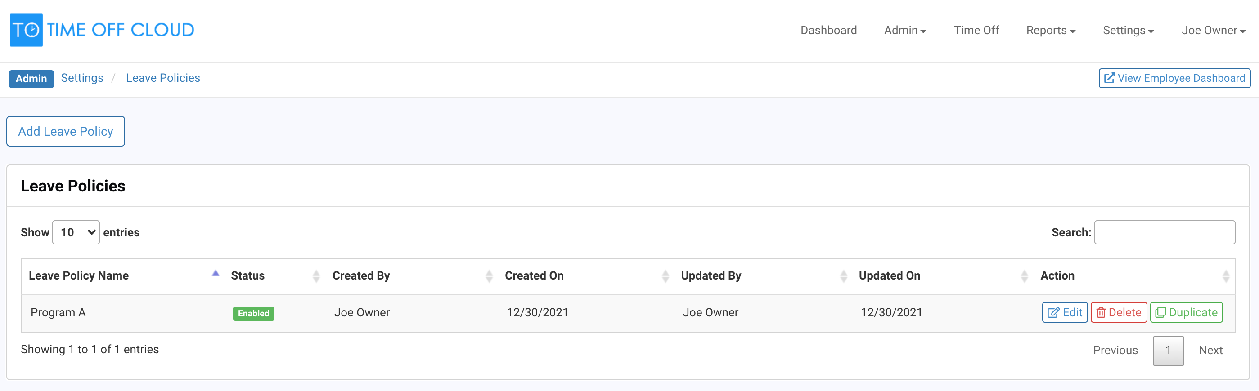This screenshot has width=1259, height=391.
Task: Sort table by Status column
Action: click(274, 276)
